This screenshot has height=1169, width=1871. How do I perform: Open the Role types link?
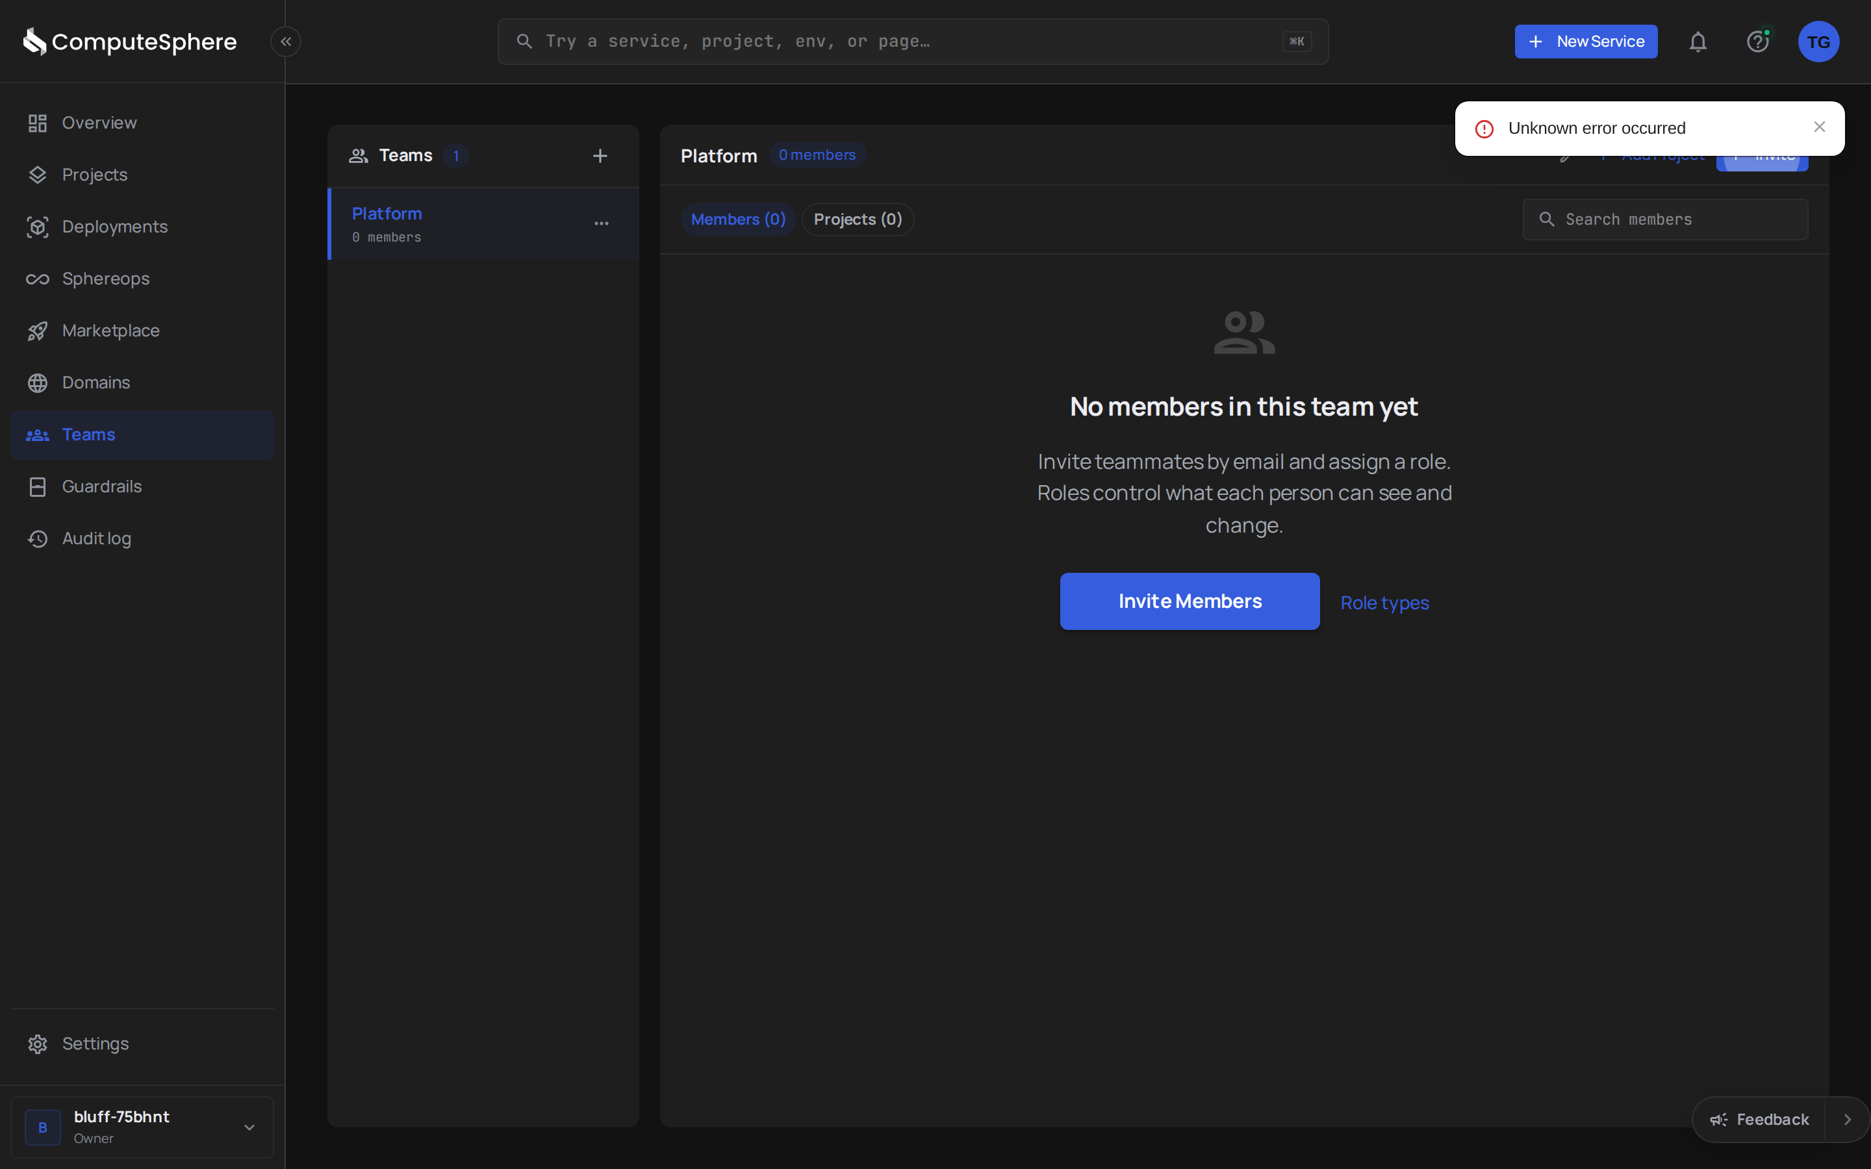click(1384, 603)
